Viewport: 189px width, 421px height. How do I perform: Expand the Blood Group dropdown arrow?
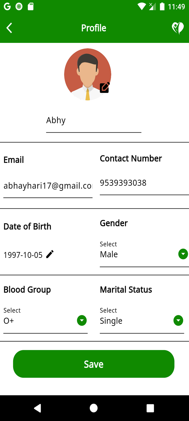pyautogui.click(x=82, y=320)
